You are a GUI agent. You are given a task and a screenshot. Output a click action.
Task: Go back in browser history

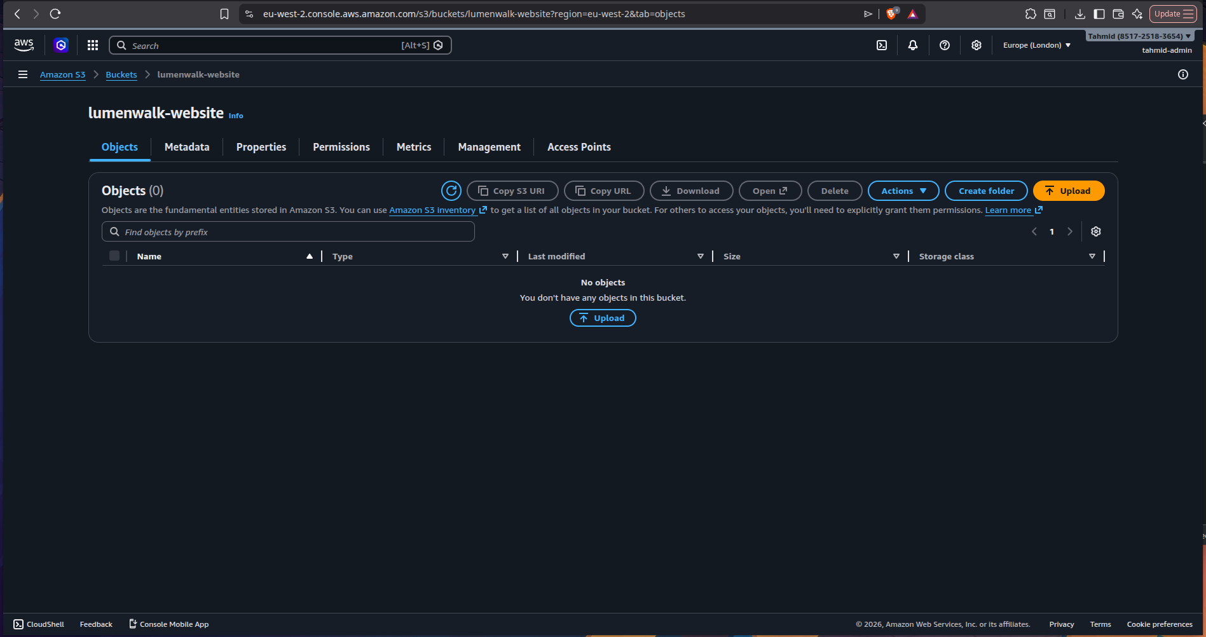point(17,14)
